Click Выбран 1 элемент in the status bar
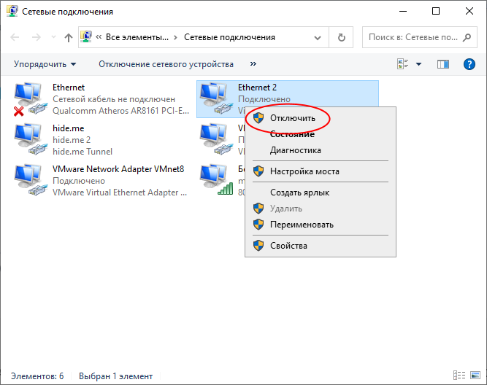The height and width of the screenshot is (385, 487). pos(115,376)
